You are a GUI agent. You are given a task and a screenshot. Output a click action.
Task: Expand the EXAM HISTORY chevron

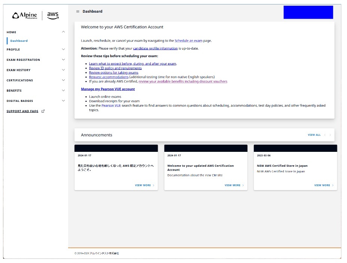point(63,70)
